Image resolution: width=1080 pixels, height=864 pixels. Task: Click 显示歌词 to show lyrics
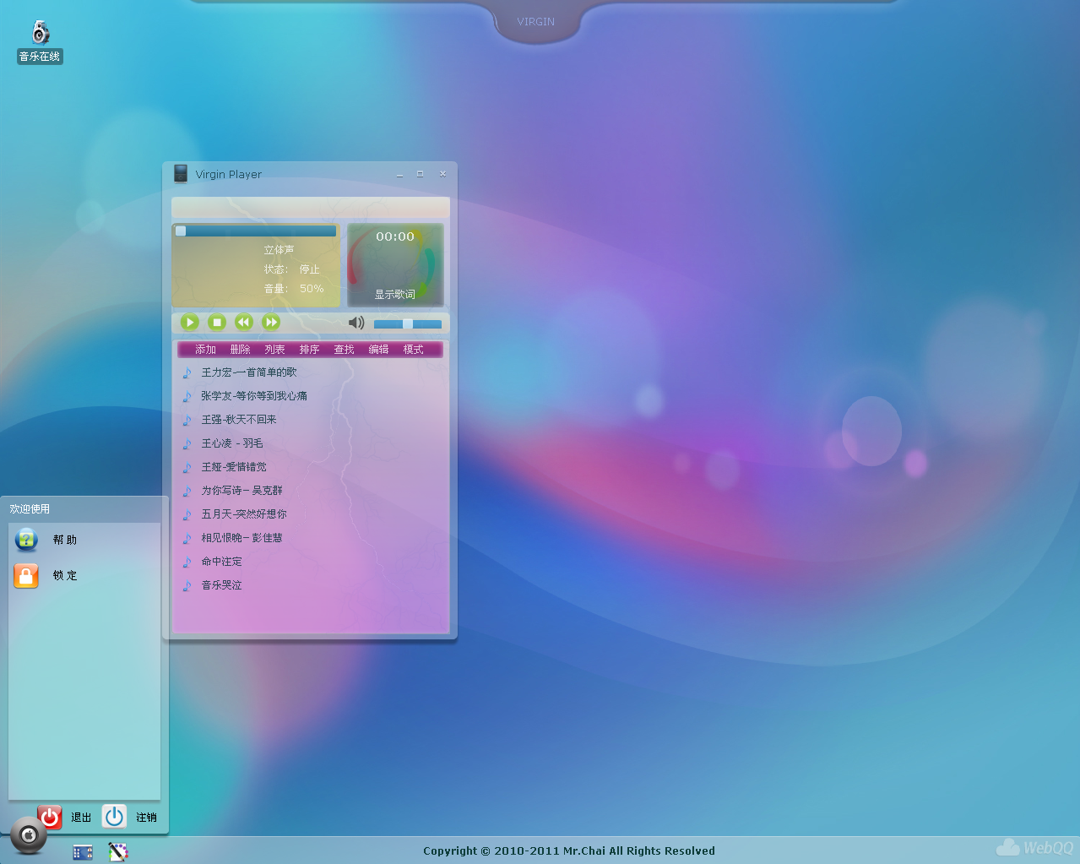[x=395, y=295]
